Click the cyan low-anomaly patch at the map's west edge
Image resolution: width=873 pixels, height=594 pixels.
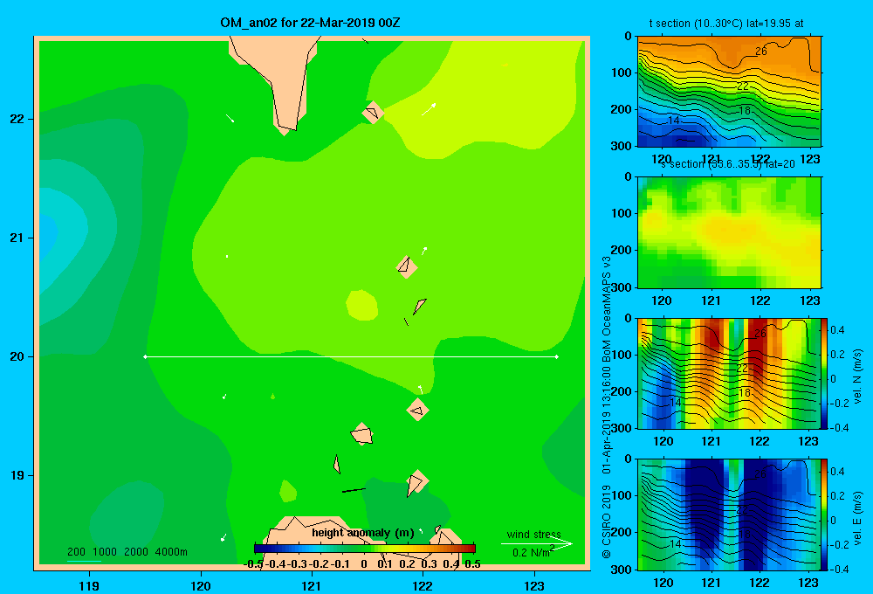(x=49, y=238)
